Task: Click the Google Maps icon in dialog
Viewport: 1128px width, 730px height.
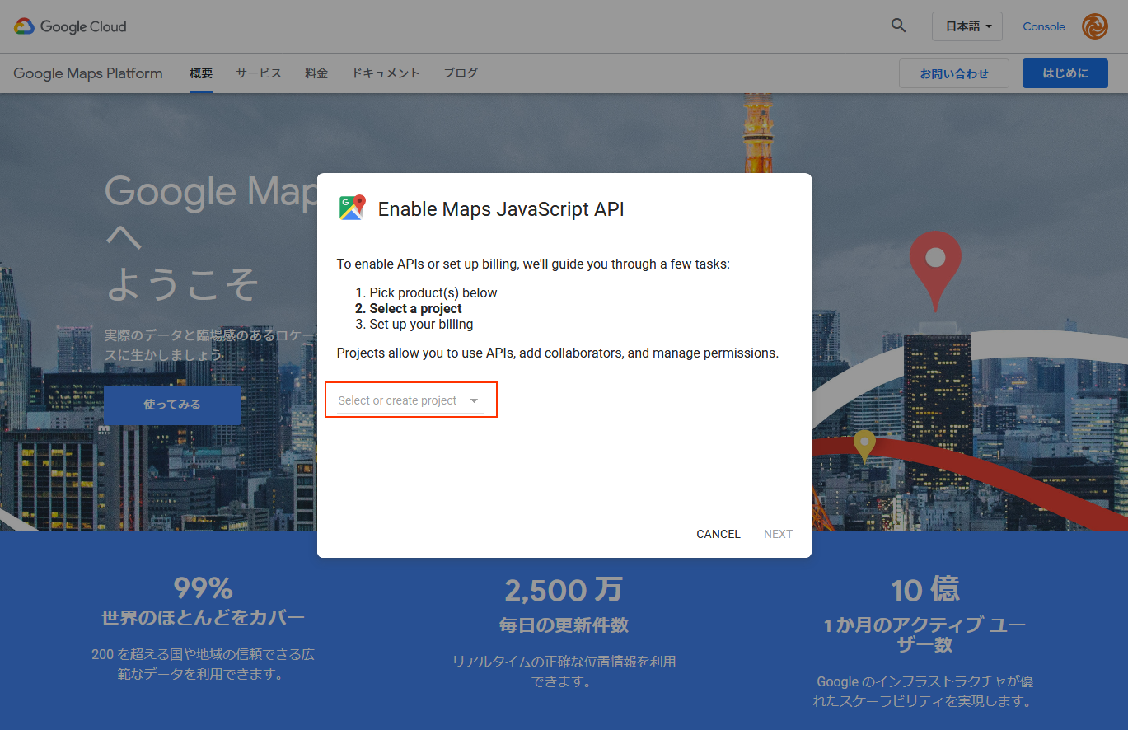Action: [352, 208]
